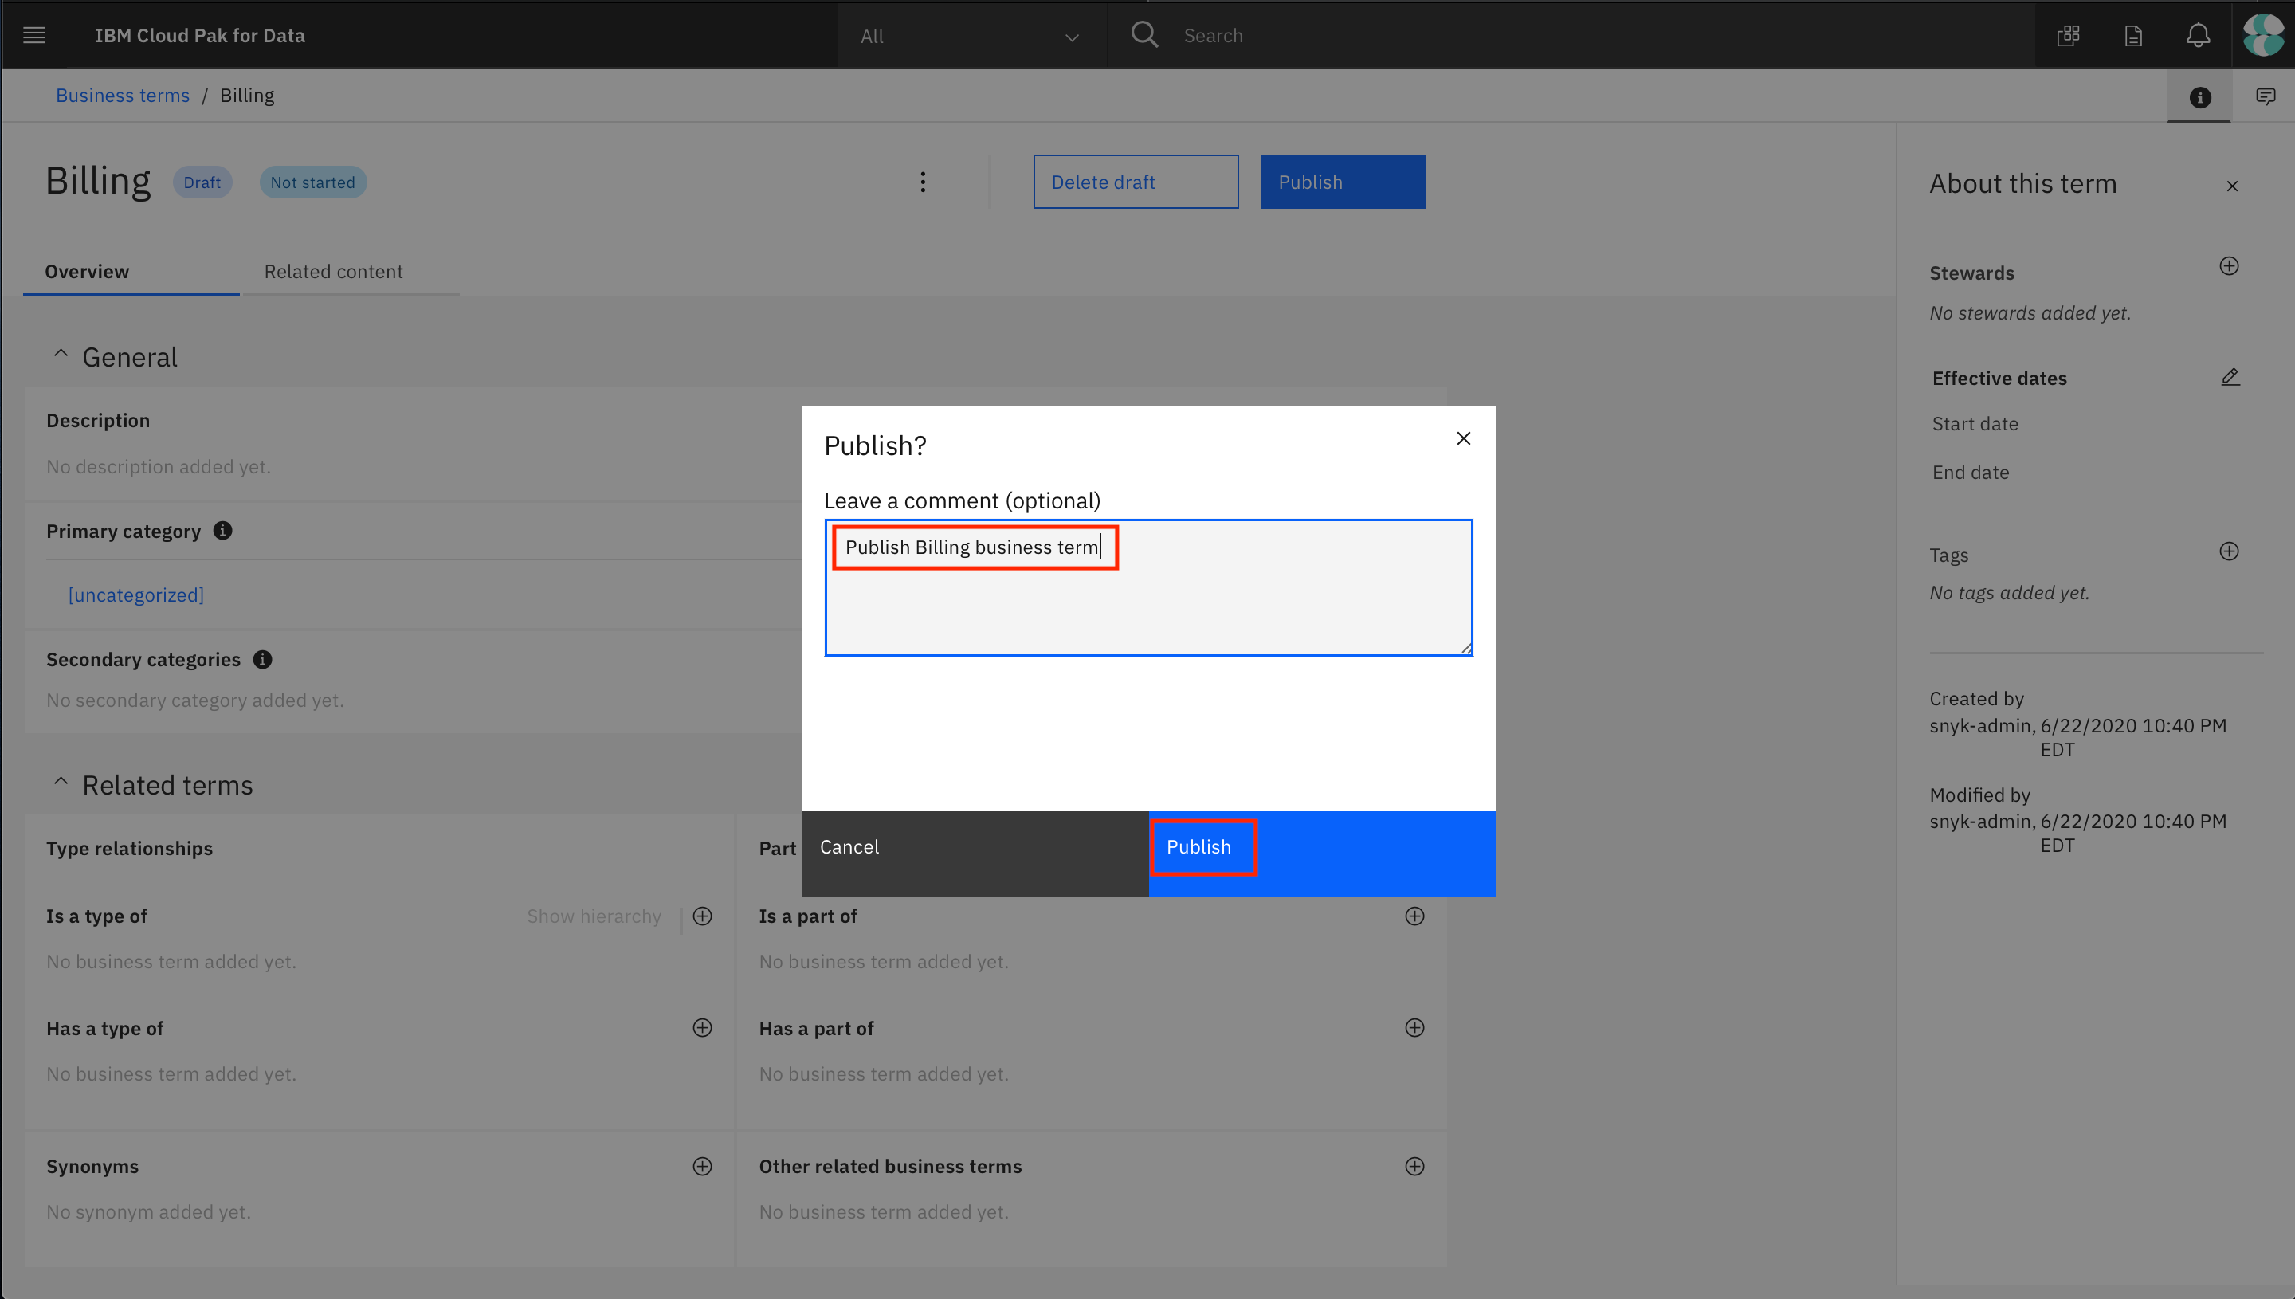Screen dimensions: 2295x1299
Task: Toggle the About this term info panel
Action: tap(2199, 97)
